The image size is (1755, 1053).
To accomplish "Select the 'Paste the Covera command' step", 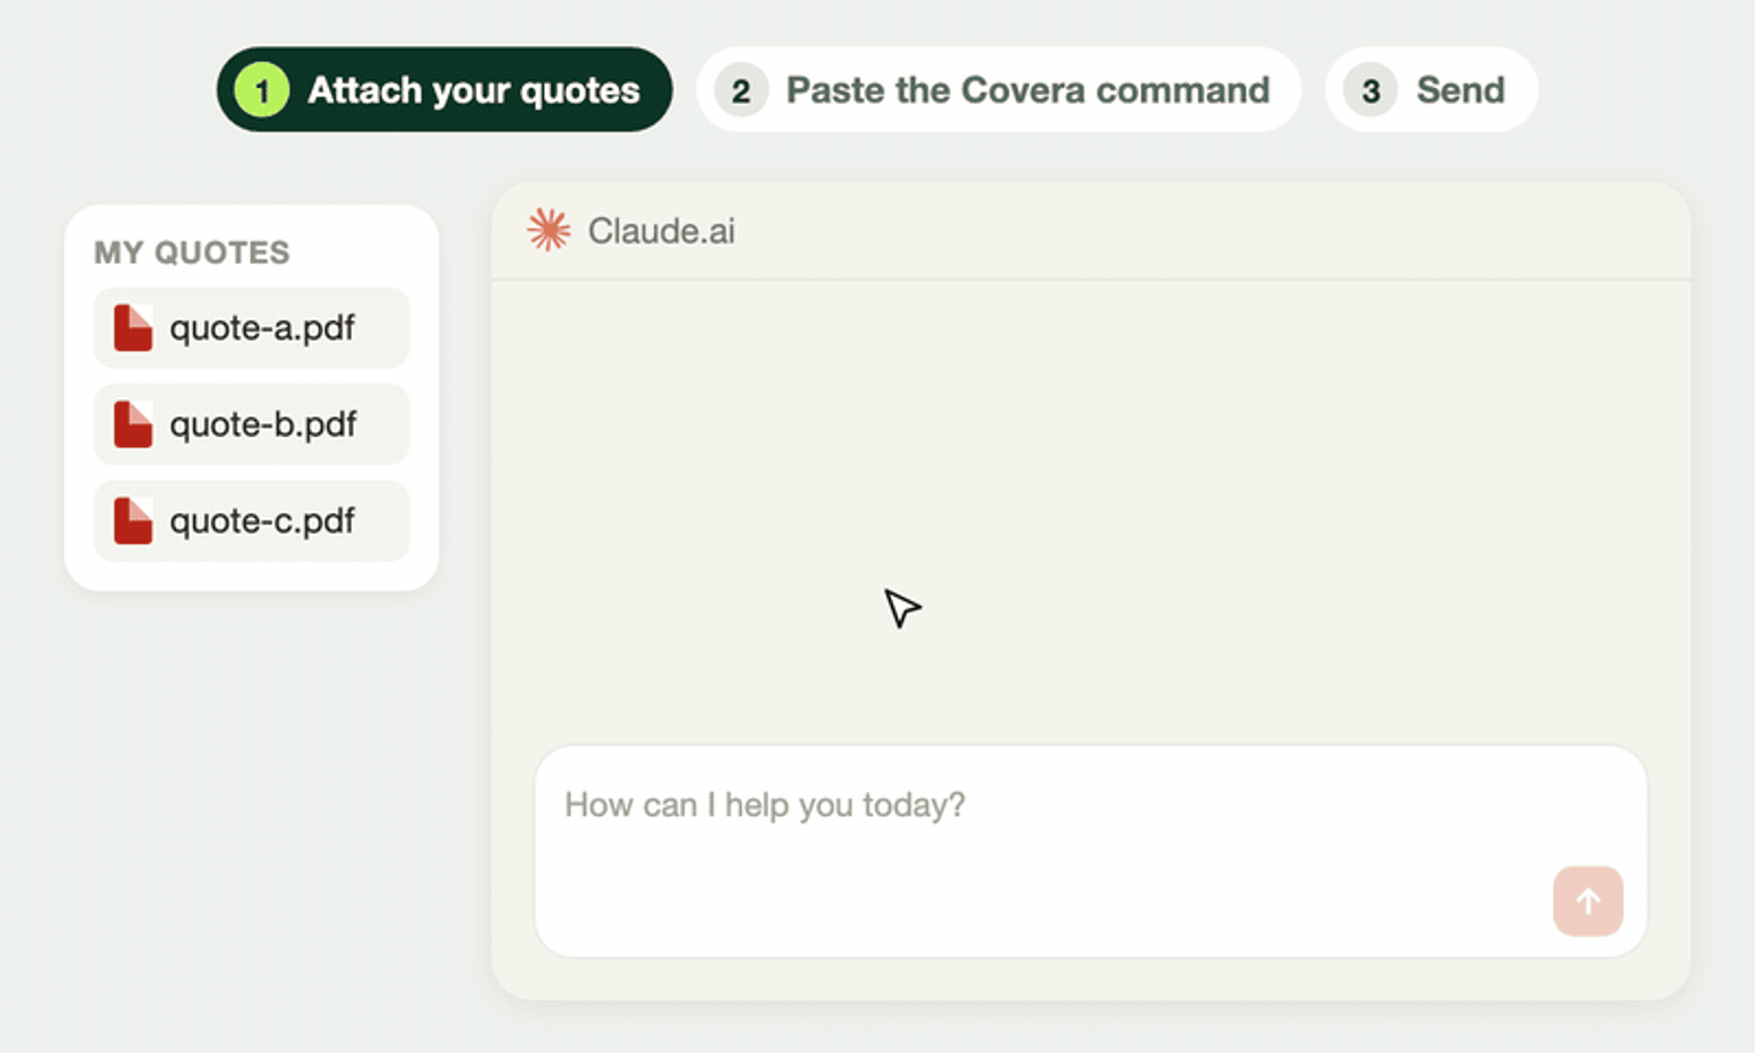I will pos(998,90).
